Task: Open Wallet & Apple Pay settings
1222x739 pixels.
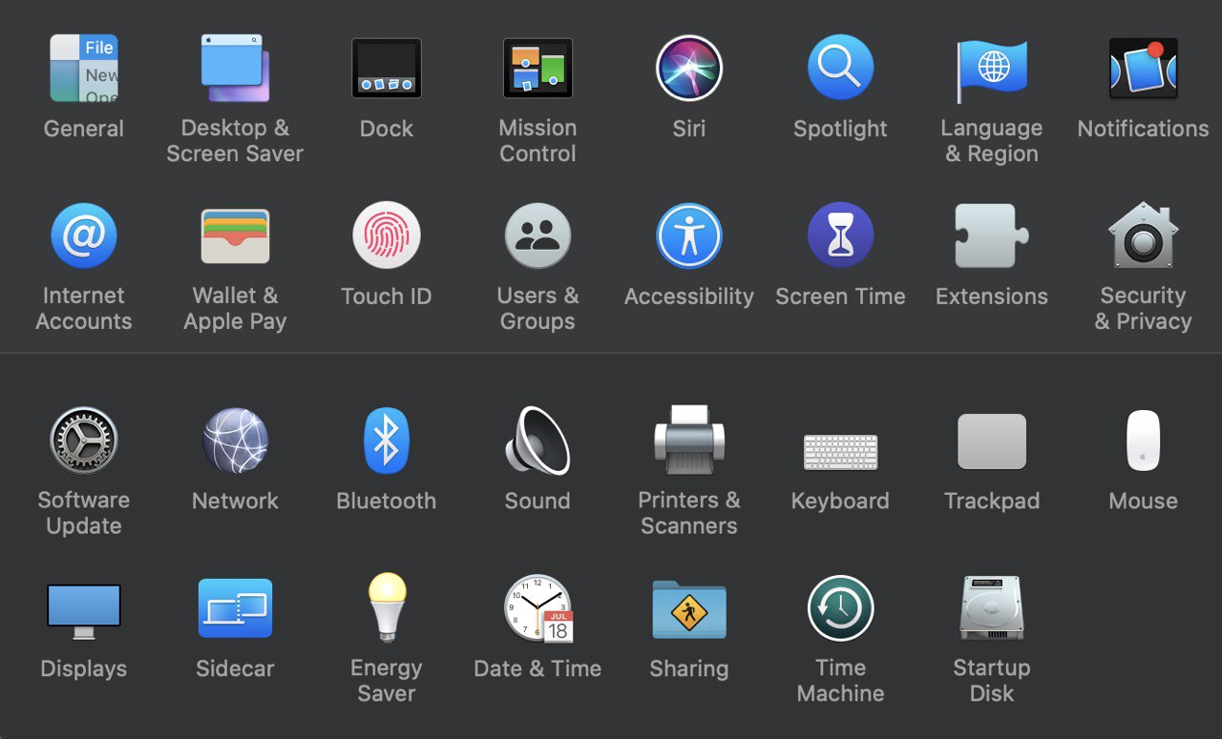Action: click(x=235, y=236)
